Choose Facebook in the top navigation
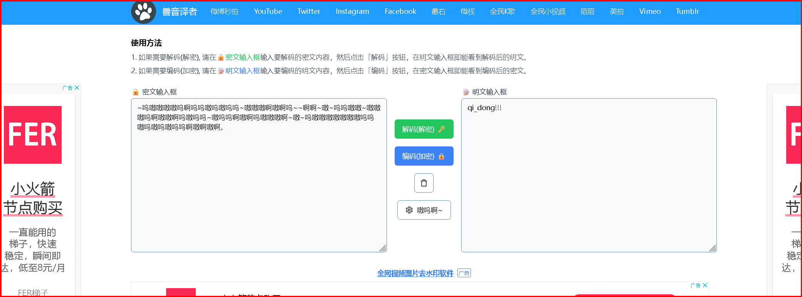This screenshot has height=297, width=802. pos(400,12)
